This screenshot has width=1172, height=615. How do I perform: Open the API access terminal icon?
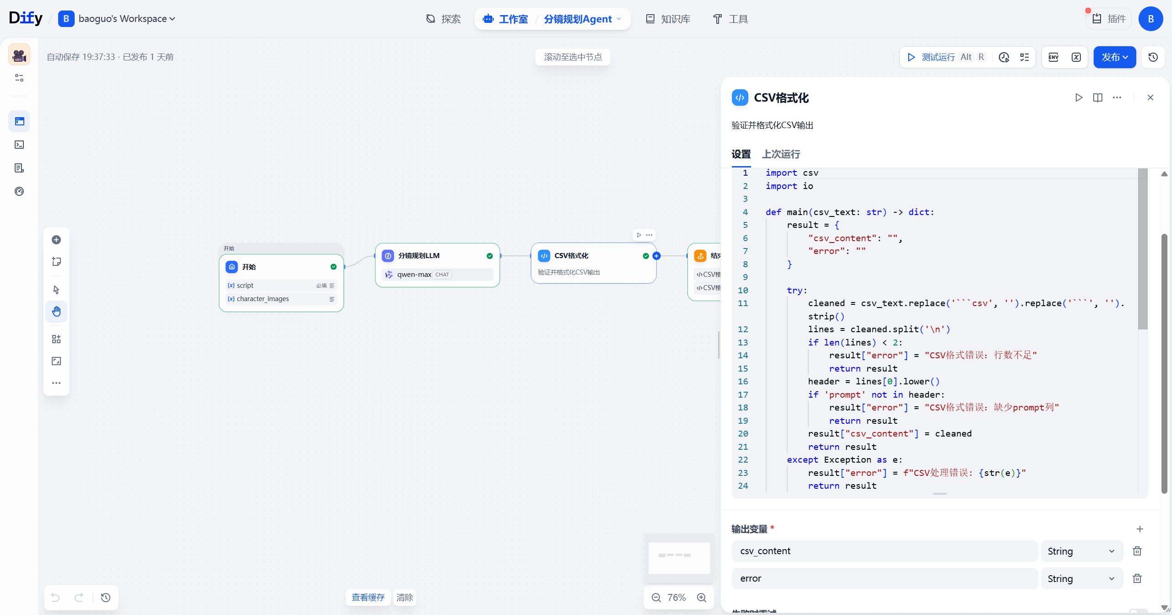(19, 145)
